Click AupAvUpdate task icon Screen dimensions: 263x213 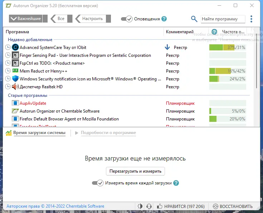(x=15, y=103)
